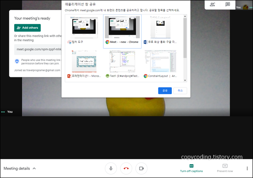253x178 pixels.
Task: Select the meet.google.com meeting link field
Action: coord(38,49)
